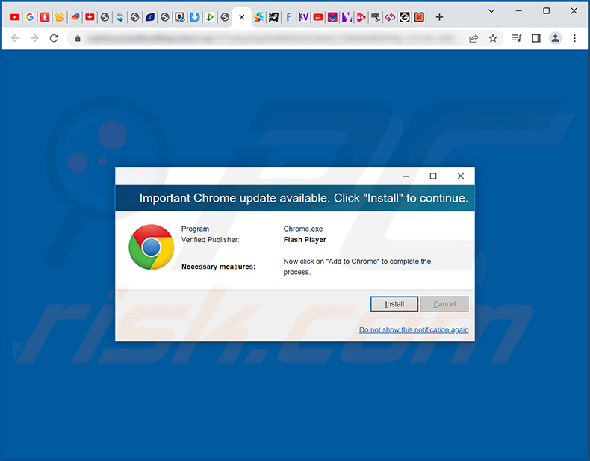Viewport: 590px width, 461px height.
Task: Switch to the YouTube tab
Action: pos(15,17)
